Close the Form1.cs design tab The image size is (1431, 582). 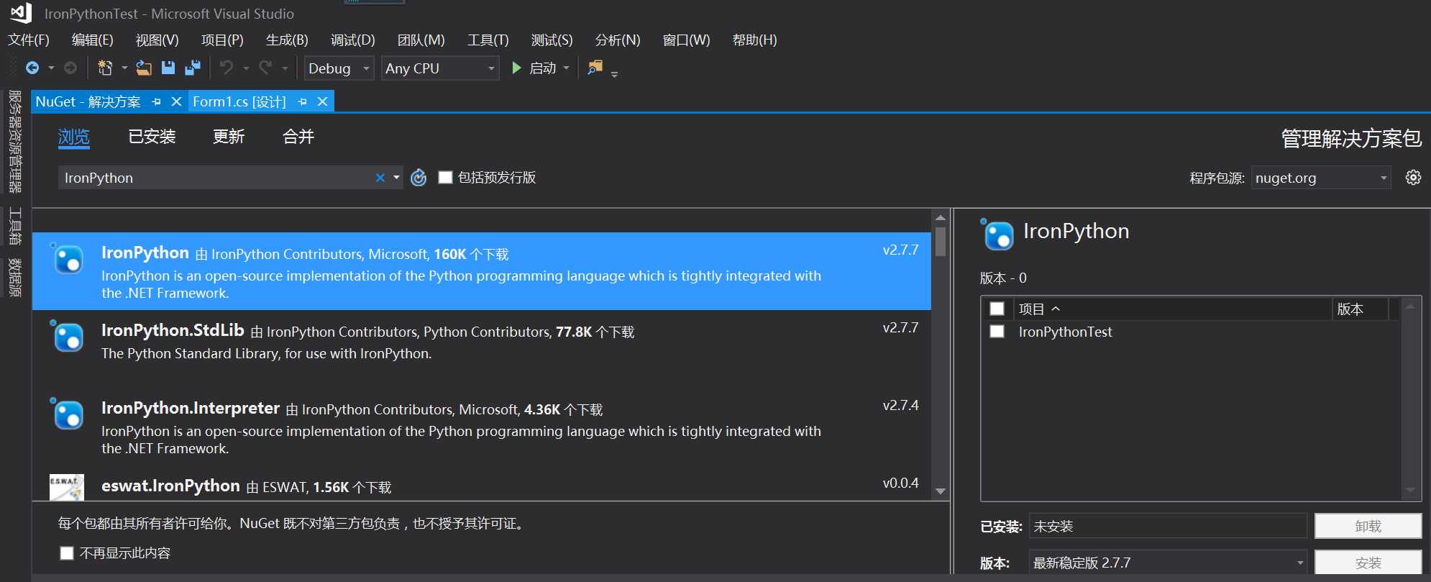pyautogui.click(x=323, y=102)
